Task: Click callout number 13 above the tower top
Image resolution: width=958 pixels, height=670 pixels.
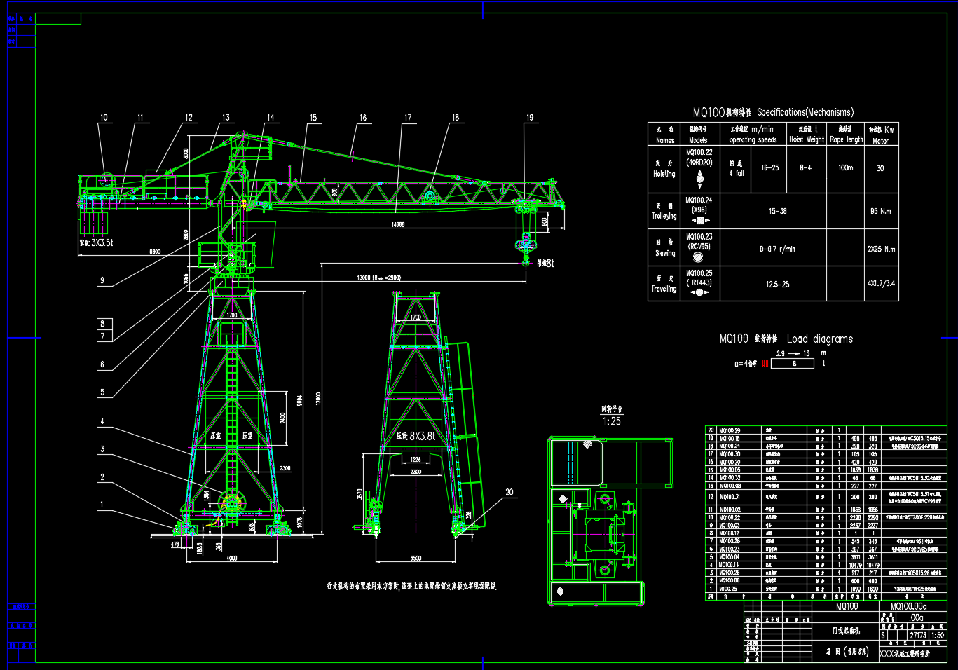Action: [226, 118]
